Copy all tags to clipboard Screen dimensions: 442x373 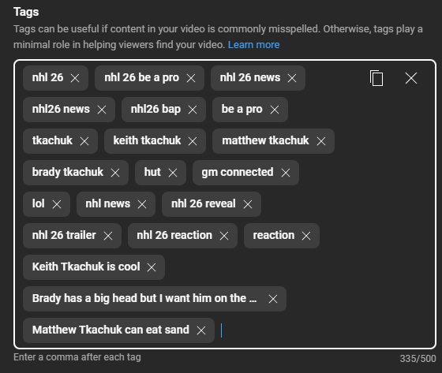[x=376, y=78]
